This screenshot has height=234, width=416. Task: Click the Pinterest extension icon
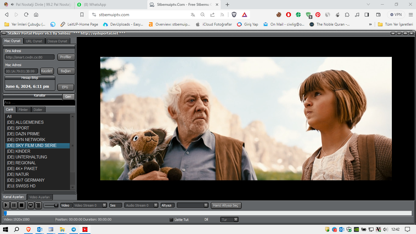click(318, 15)
